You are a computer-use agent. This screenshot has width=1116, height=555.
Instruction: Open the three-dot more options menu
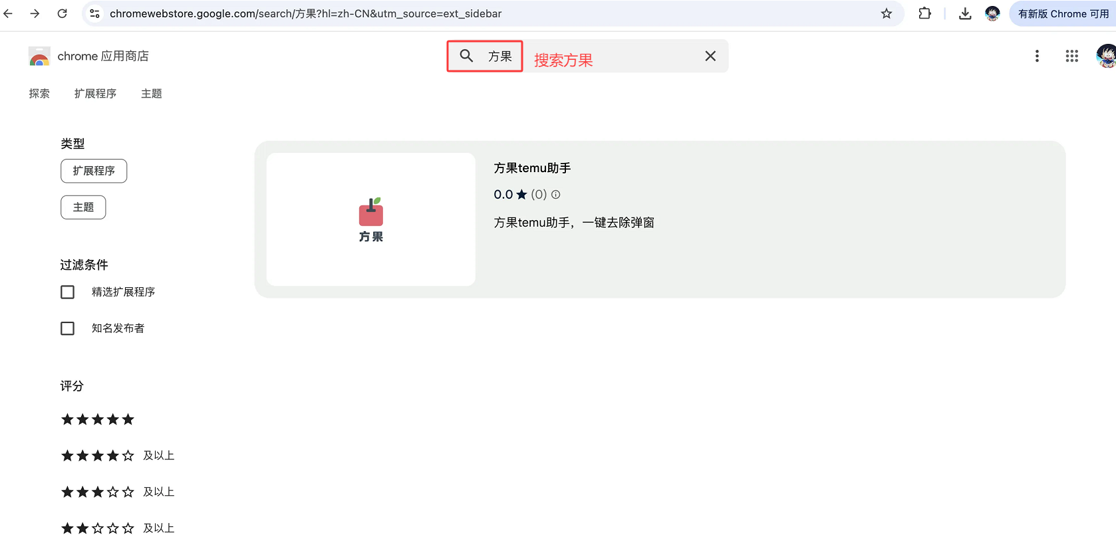pyautogui.click(x=1037, y=56)
